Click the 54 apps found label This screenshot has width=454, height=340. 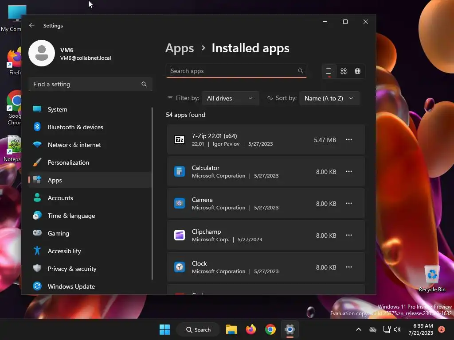185,115
